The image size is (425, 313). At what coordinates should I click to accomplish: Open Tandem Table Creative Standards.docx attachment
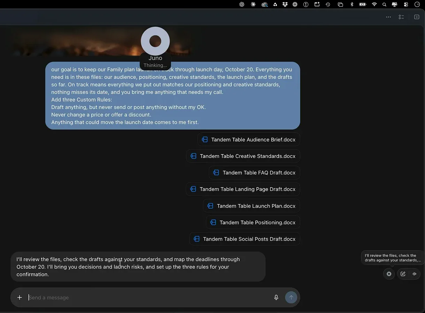243,156
